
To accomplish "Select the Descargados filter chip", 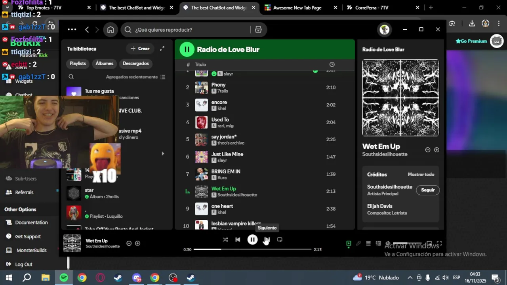I will pyautogui.click(x=136, y=63).
